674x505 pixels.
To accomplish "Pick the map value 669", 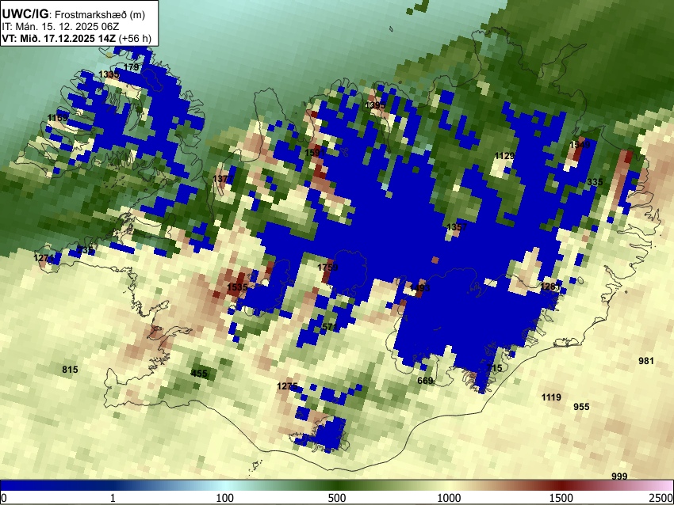I will click(425, 381).
